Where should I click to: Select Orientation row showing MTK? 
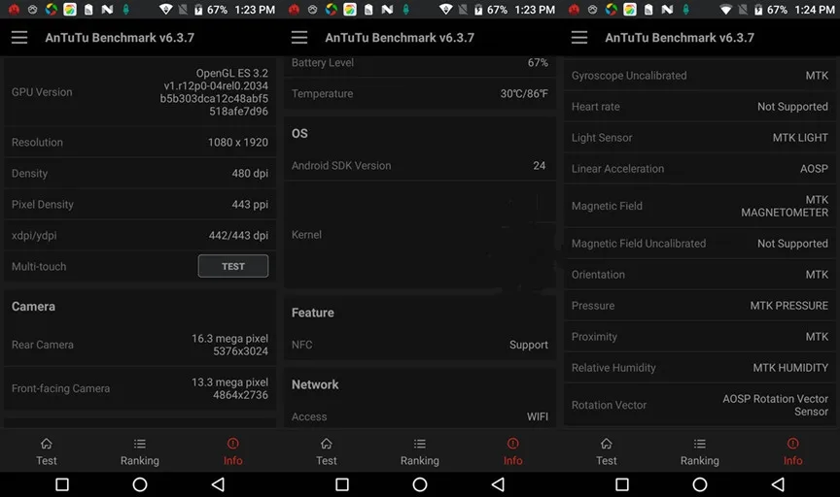(700, 275)
